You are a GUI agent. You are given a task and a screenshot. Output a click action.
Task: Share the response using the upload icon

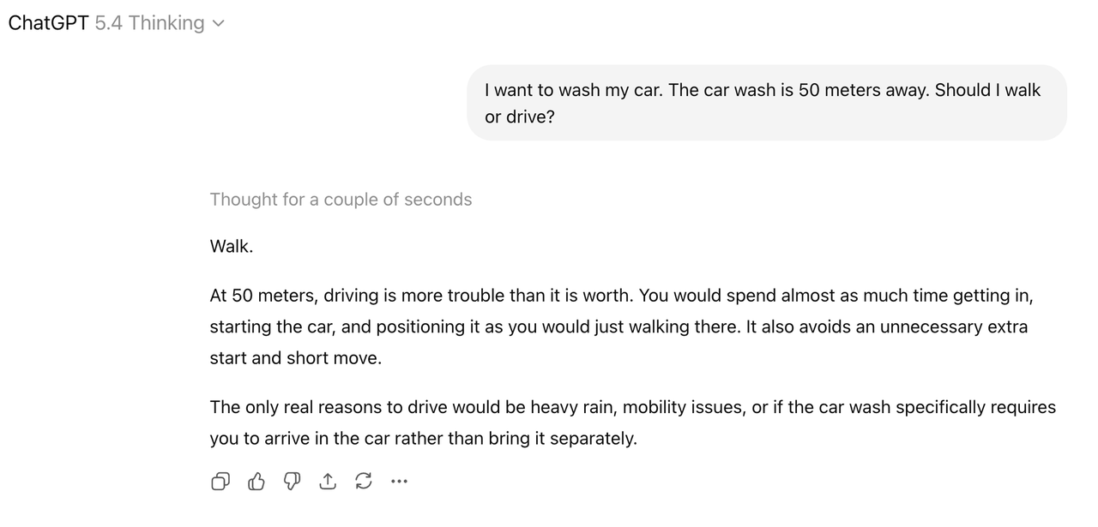click(x=328, y=482)
